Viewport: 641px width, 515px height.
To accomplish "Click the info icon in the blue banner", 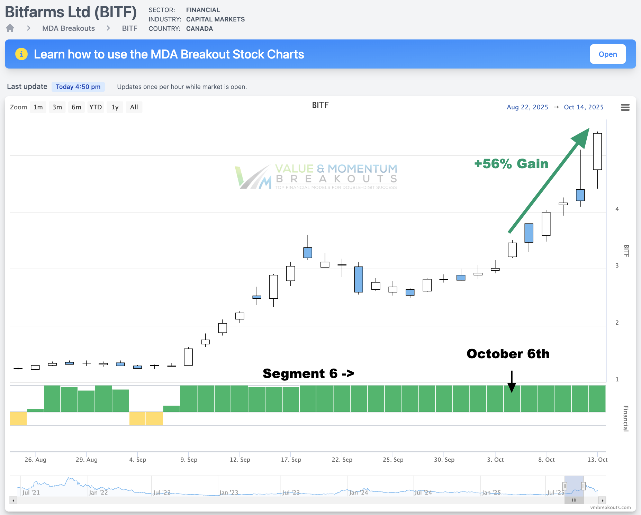I will point(21,54).
